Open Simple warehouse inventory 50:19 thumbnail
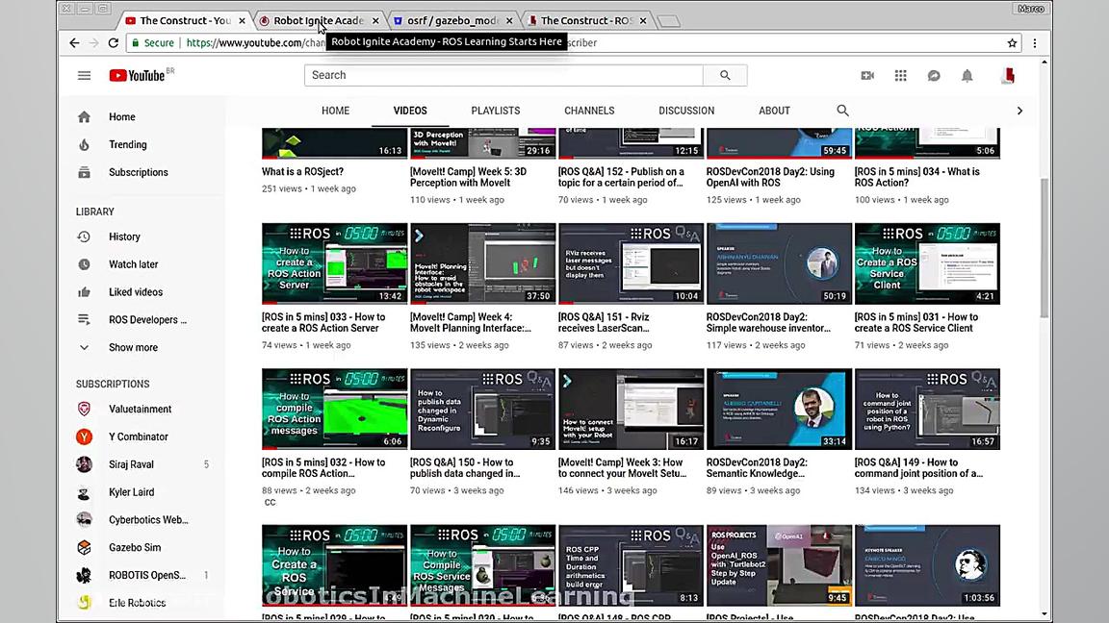The image size is (1109, 623). [x=780, y=263]
